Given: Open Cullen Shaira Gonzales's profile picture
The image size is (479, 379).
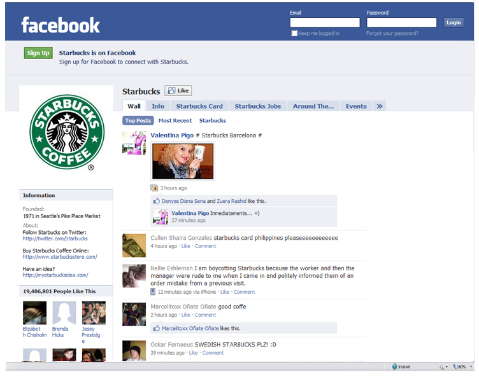Looking at the screenshot, I should tap(134, 245).
